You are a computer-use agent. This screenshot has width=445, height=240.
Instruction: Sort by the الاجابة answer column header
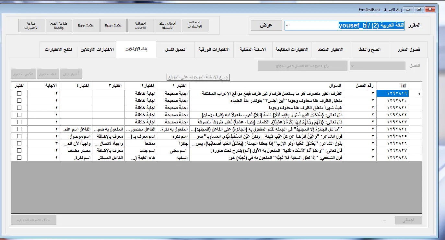(x=43, y=86)
